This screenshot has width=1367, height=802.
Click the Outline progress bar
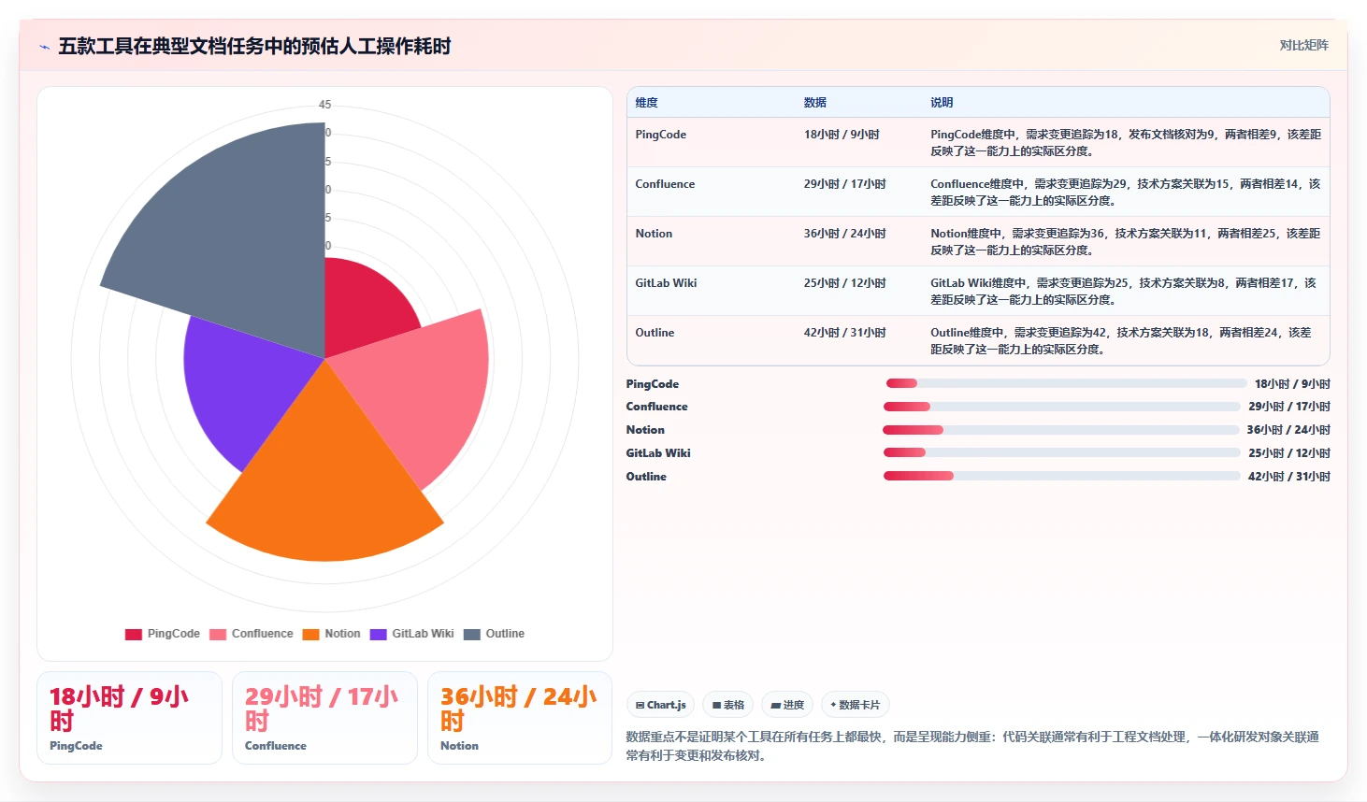coord(1062,476)
